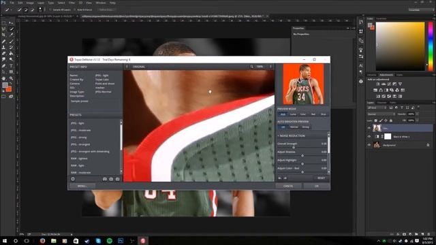Switch to the Styles tab
The image size is (436, 245).
[x=400, y=75]
